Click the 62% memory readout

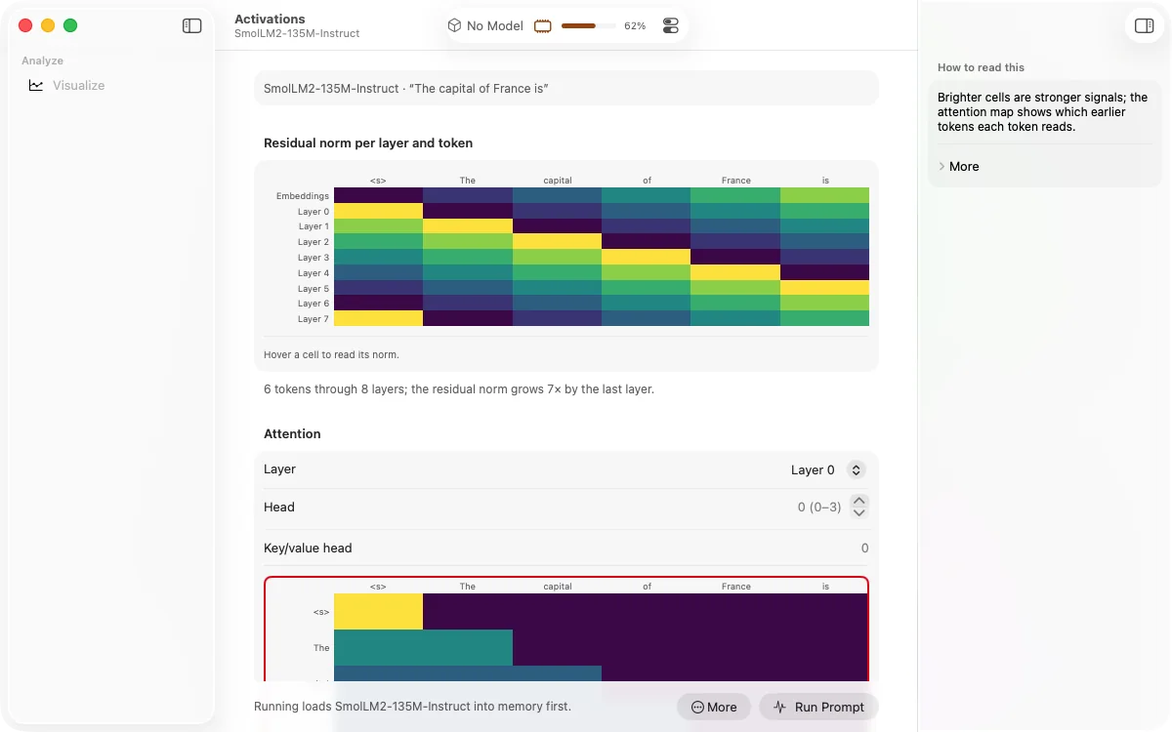(x=635, y=26)
